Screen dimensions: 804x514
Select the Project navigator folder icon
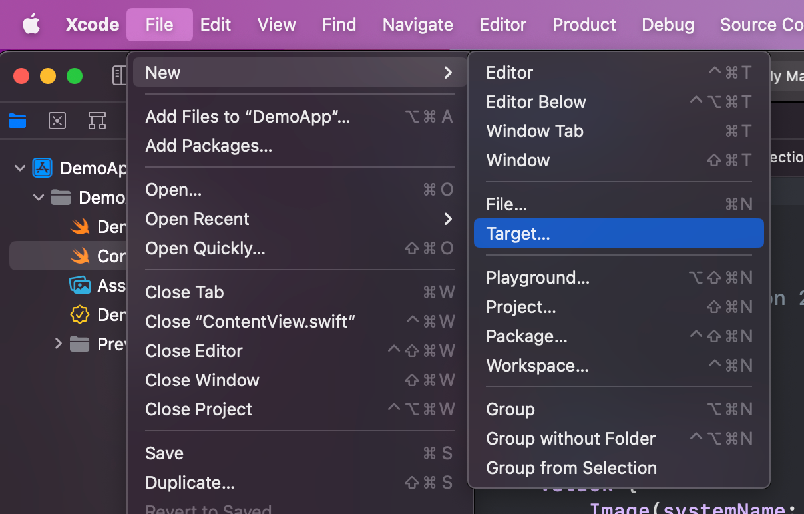pos(17,121)
